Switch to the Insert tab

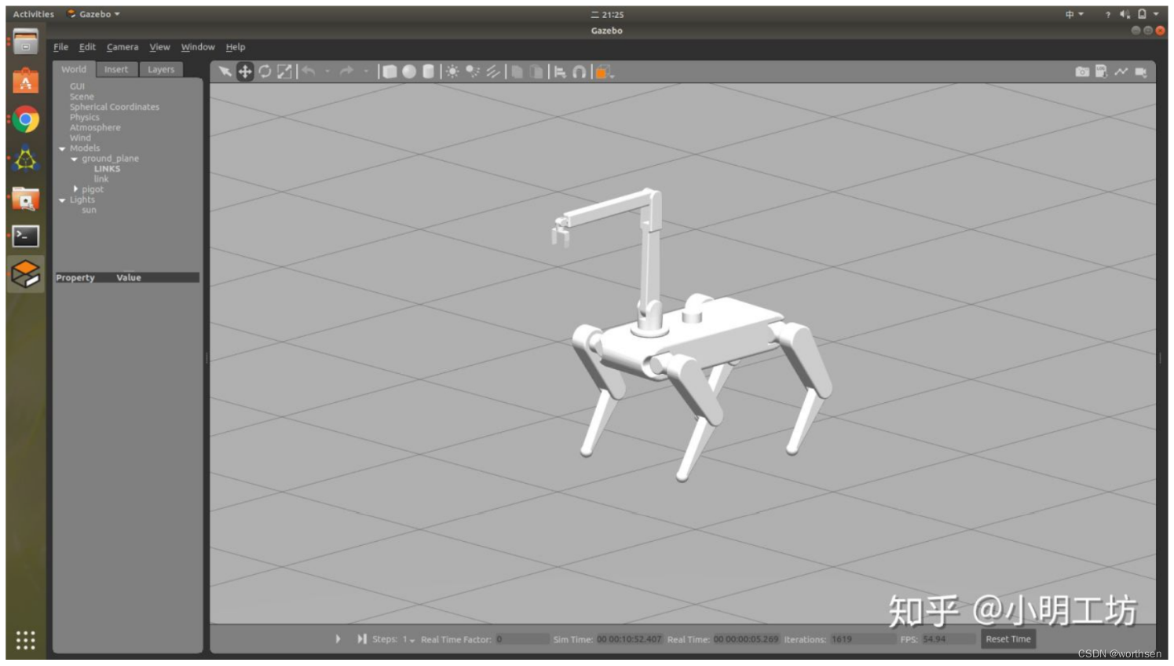pos(116,69)
